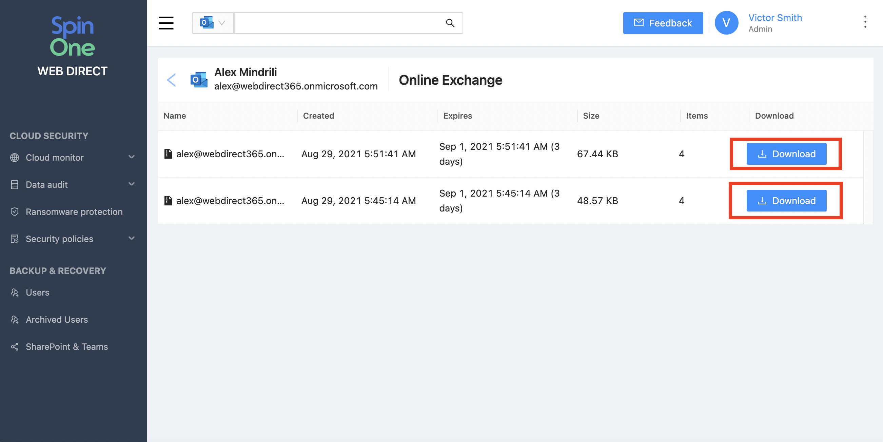Expand the Cloud monitor section
Screen dimensions: 883x442
coord(131,157)
